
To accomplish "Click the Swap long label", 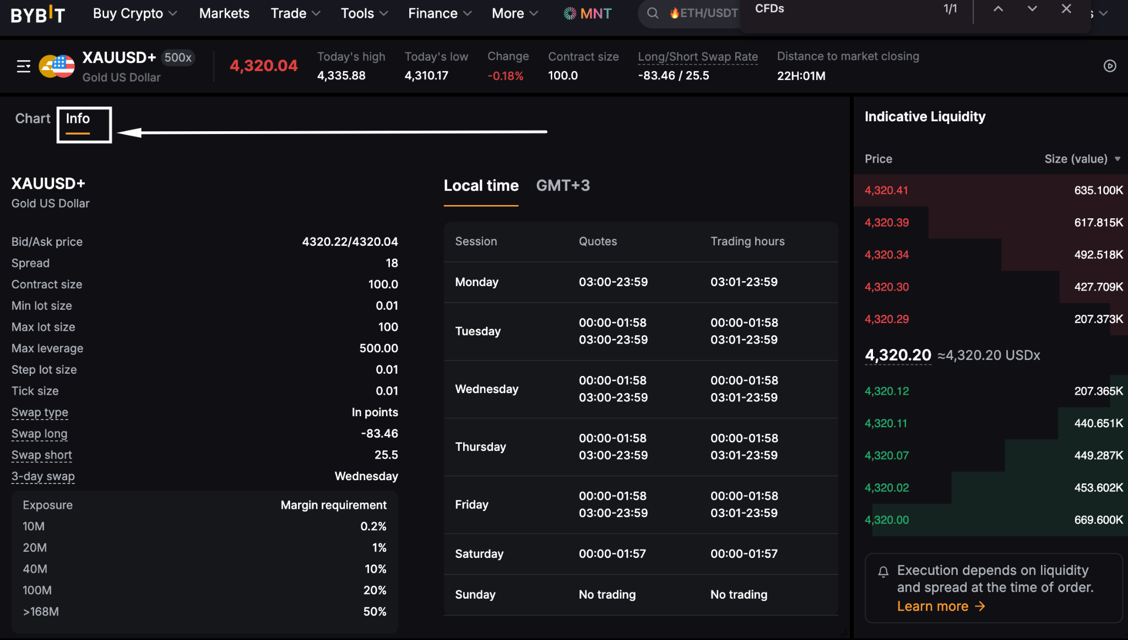I will [39, 434].
